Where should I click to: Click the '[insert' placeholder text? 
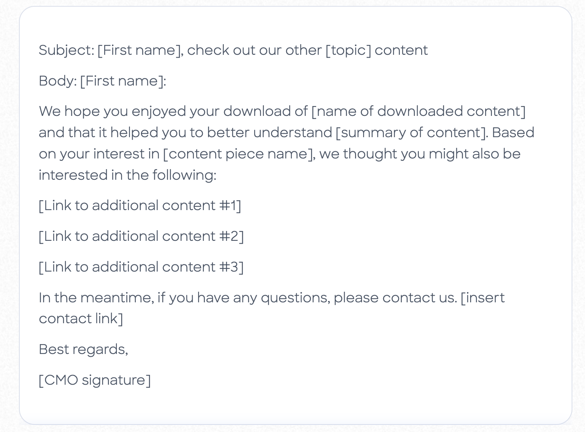tap(483, 298)
